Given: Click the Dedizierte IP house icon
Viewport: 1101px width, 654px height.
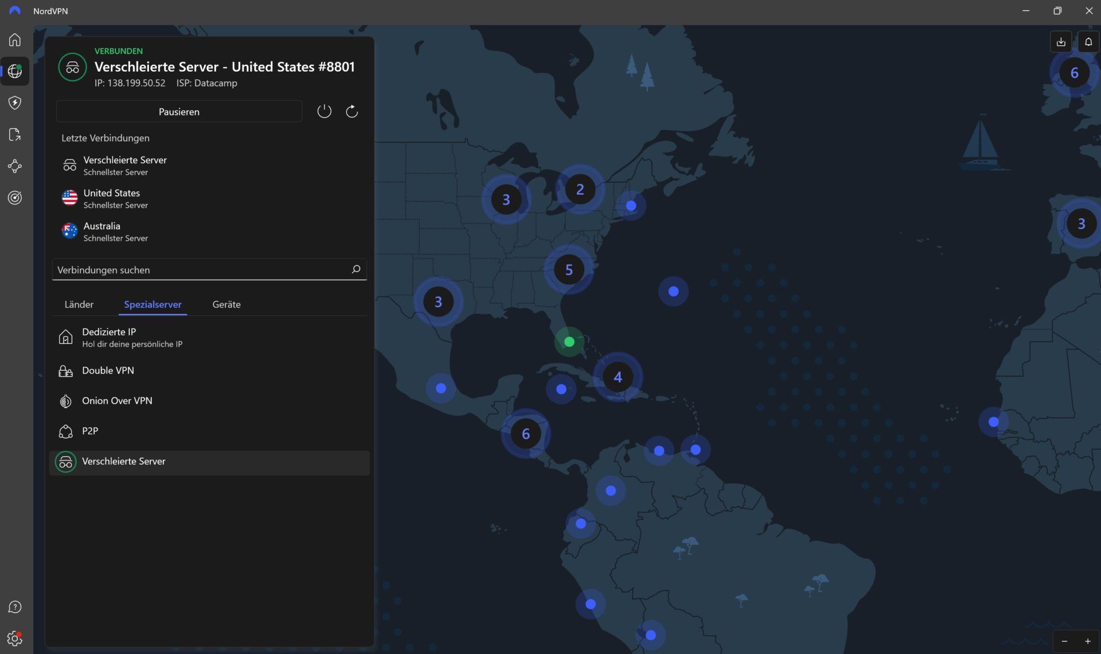Looking at the screenshot, I should (x=66, y=337).
